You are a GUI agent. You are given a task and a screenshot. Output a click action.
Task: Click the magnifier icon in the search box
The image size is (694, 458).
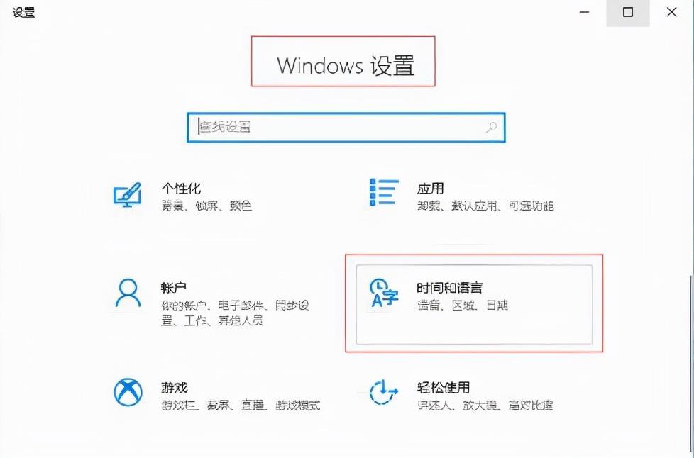pos(491,128)
